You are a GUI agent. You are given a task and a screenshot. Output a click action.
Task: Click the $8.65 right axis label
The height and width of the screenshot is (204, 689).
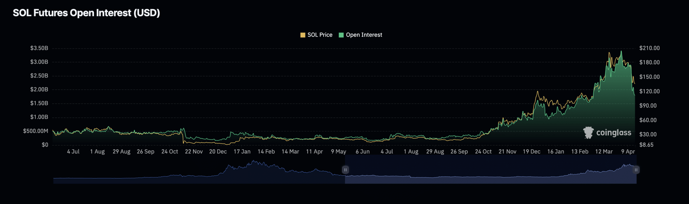pos(646,145)
